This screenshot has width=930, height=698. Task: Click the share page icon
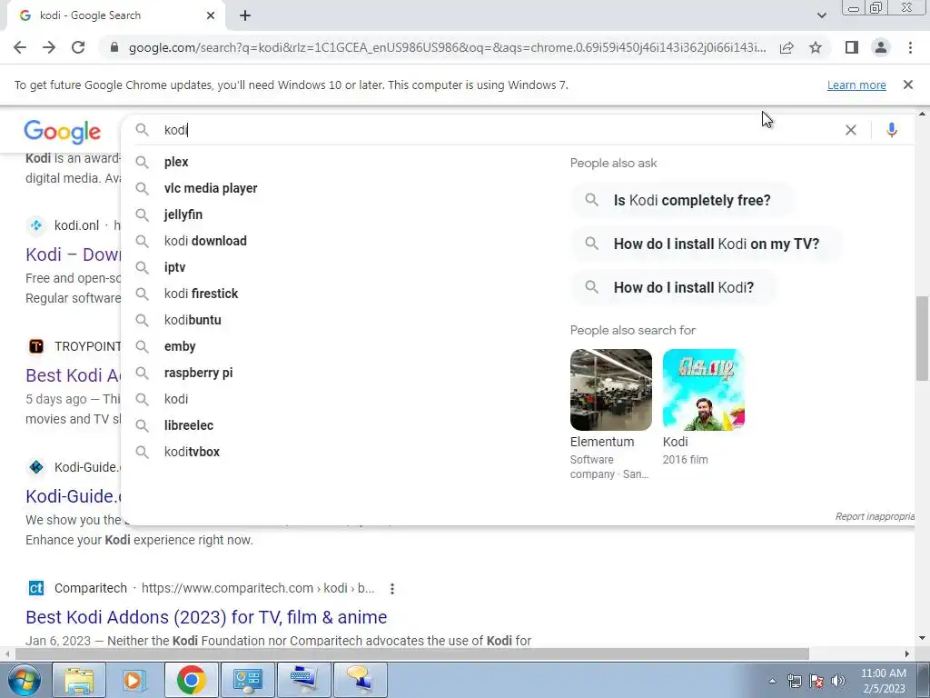coord(787,47)
